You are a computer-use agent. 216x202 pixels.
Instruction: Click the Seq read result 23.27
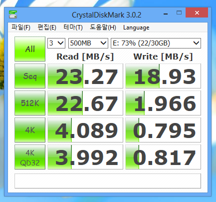coord(85,76)
